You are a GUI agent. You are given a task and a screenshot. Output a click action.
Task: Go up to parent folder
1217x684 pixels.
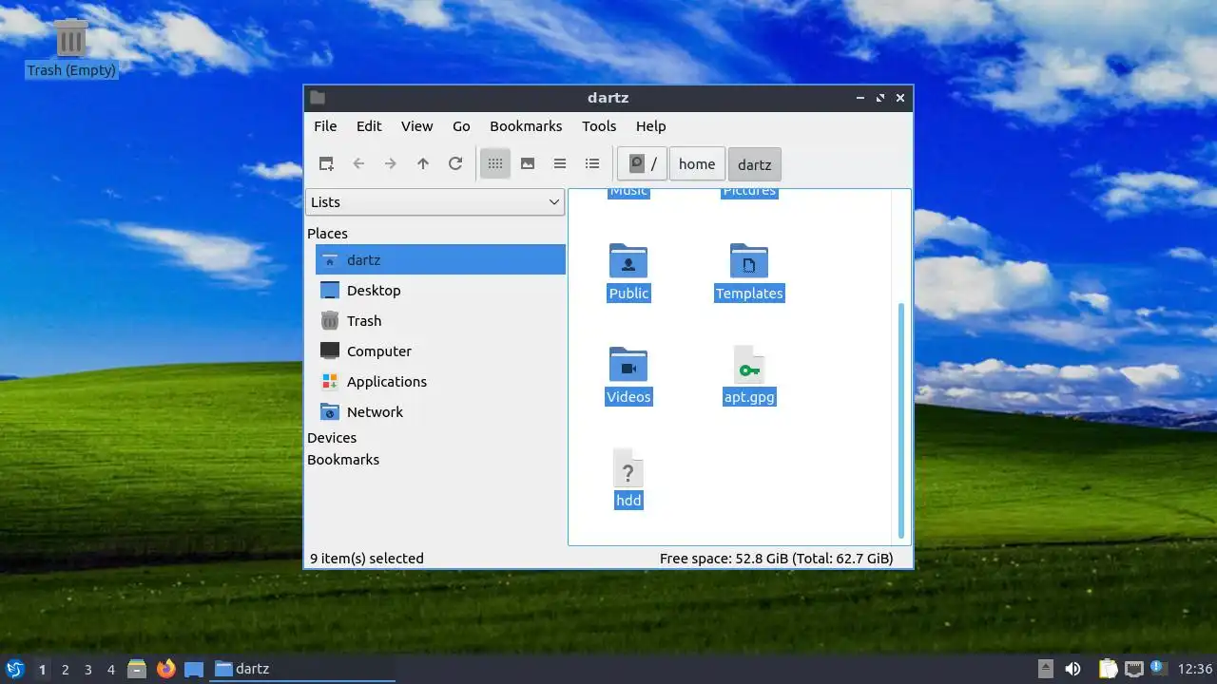point(423,163)
